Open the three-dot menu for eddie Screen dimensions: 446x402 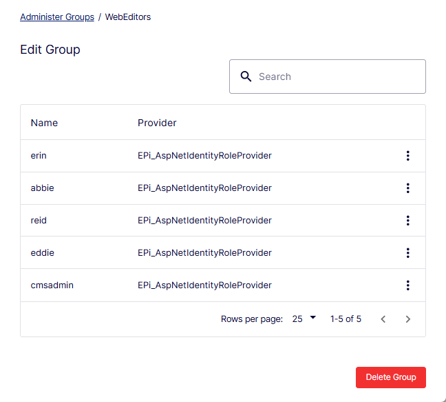[x=408, y=252]
